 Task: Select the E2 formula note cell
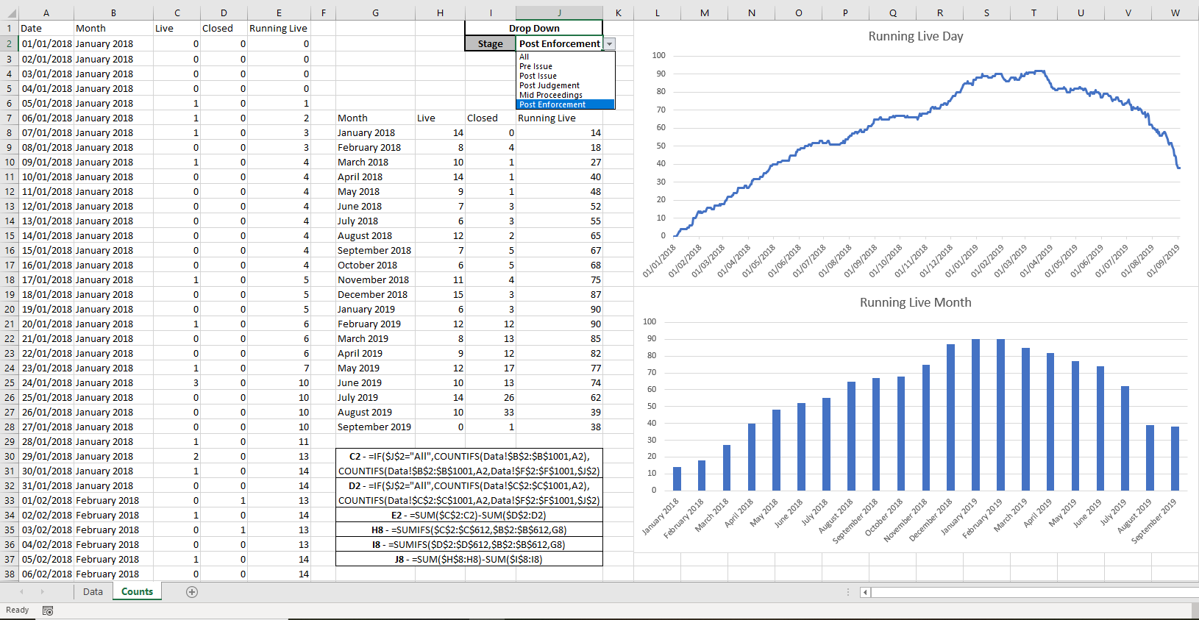click(469, 515)
